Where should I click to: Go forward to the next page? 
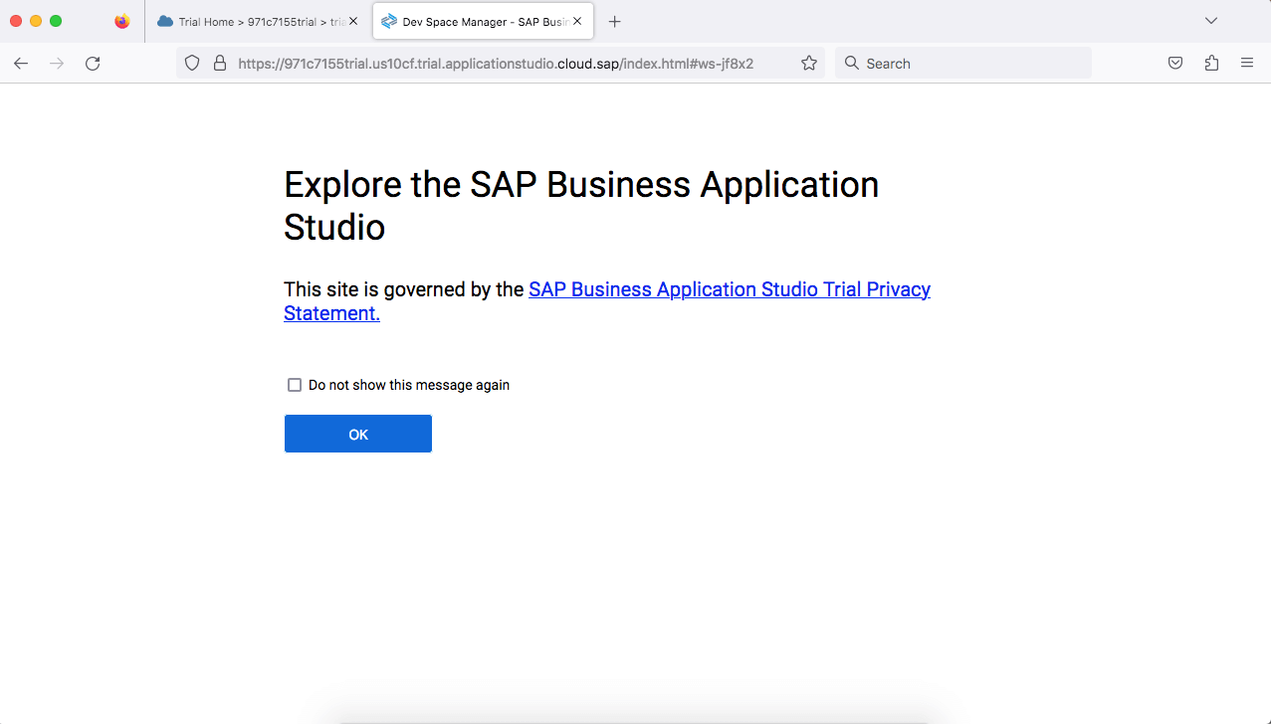tap(57, 64)
